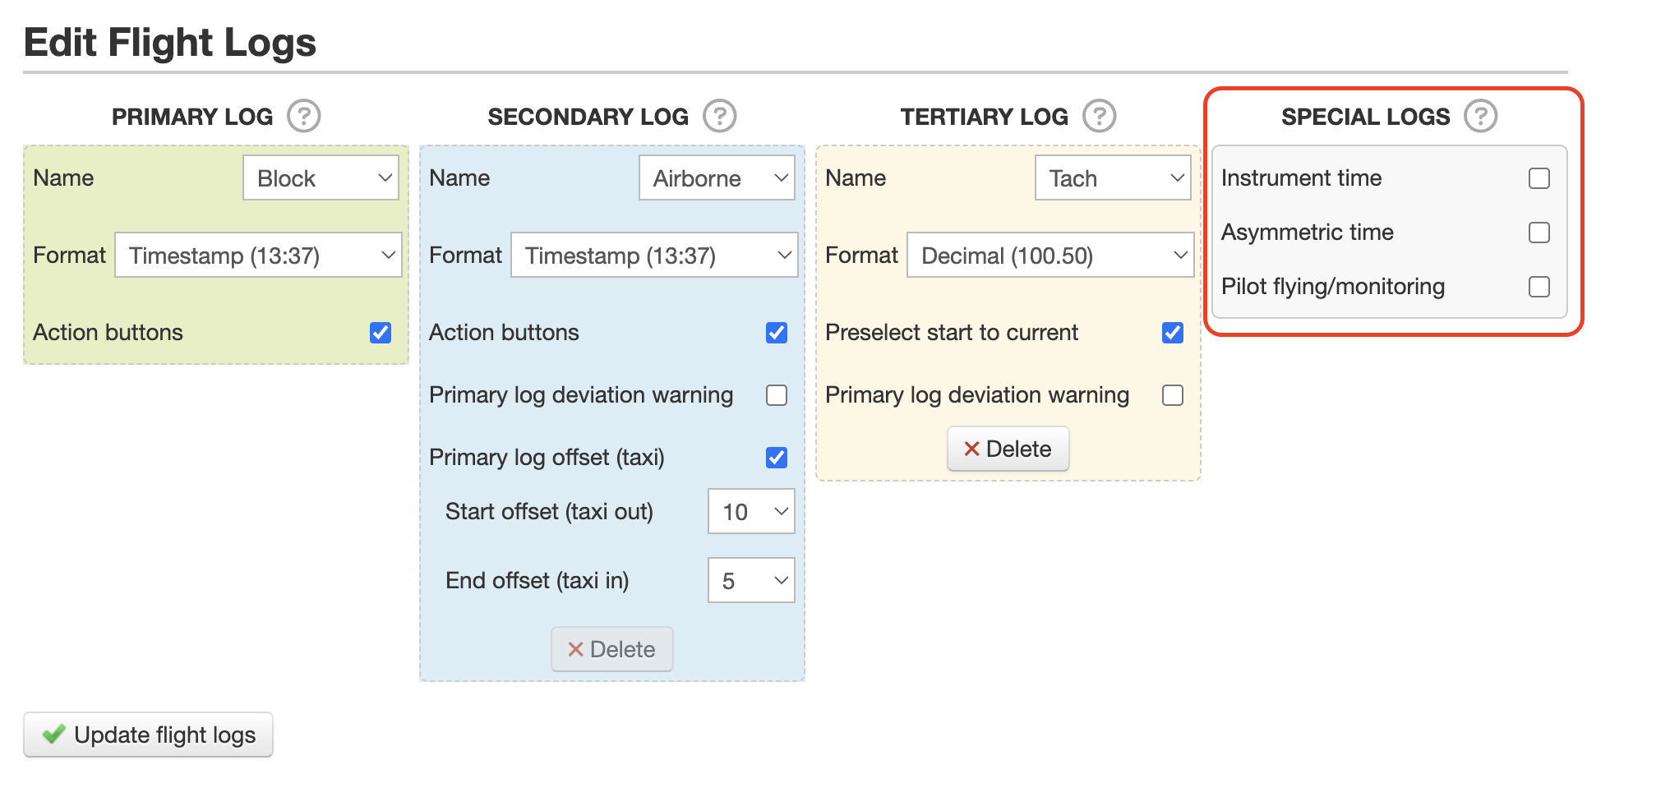Open the Secondary Log help icon
The width and height of the screenshot is (1670, 797).
click(x=719, y=116)
